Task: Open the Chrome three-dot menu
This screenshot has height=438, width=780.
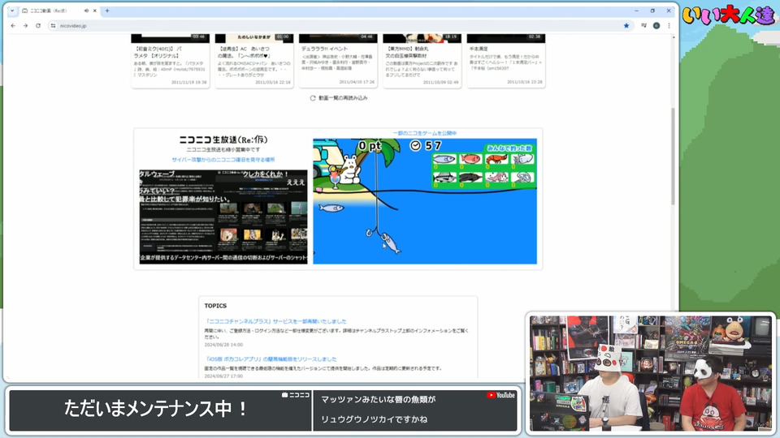Action: pyautogui.click(x=669, y=25)
